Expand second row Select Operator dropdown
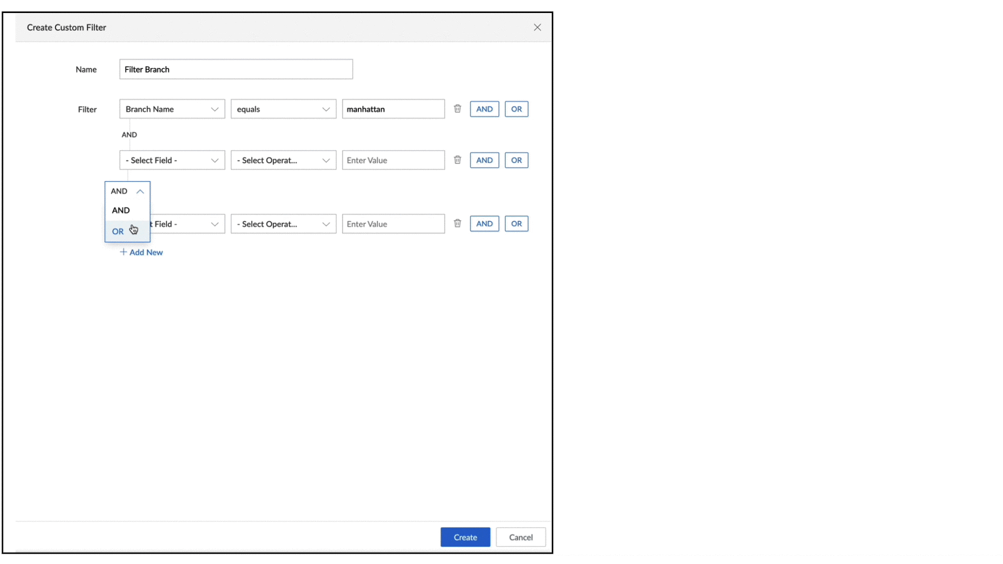Image resolution: width=1003 pixels, height=564 pixels. pyautogui.click(x=283, y=160)
